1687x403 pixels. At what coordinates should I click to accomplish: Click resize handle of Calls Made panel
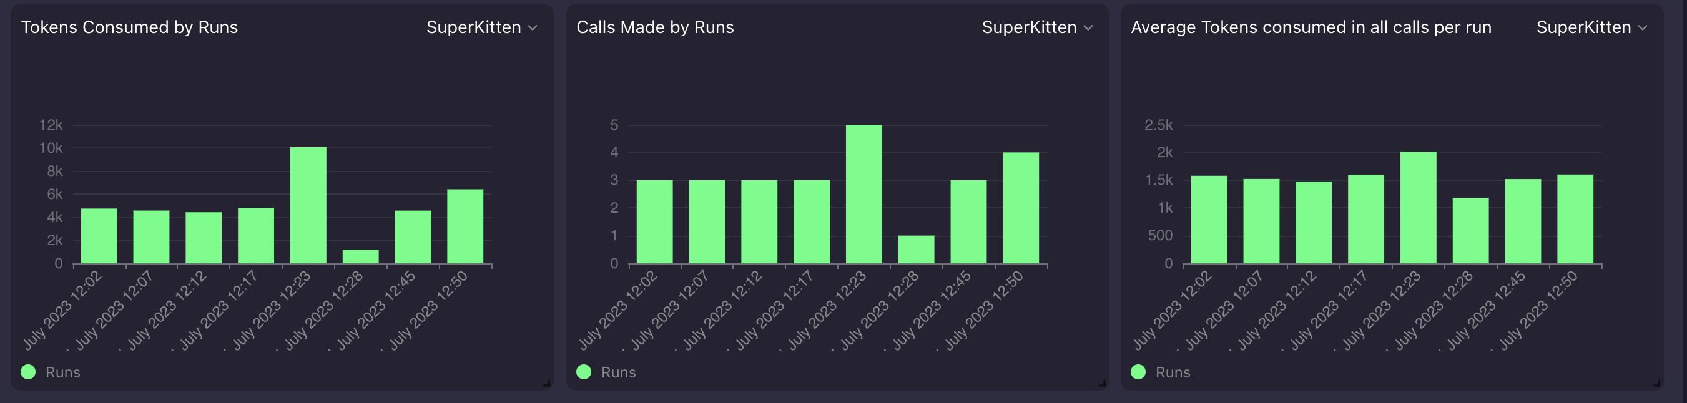[1102, 384]
